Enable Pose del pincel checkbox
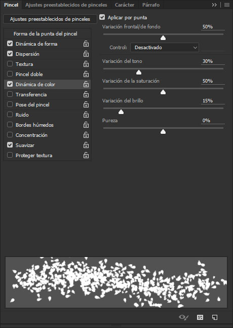The width and height of the screenshot is (233, 328). 10,104
